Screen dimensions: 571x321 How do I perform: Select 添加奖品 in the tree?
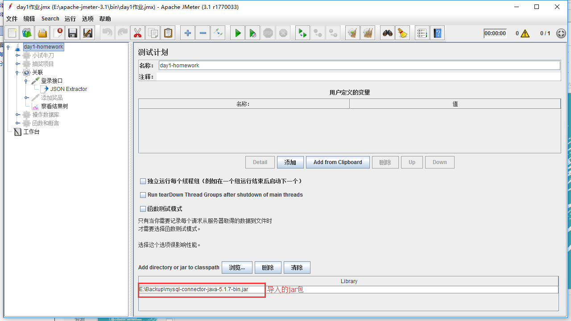click(x=52, y=98)
